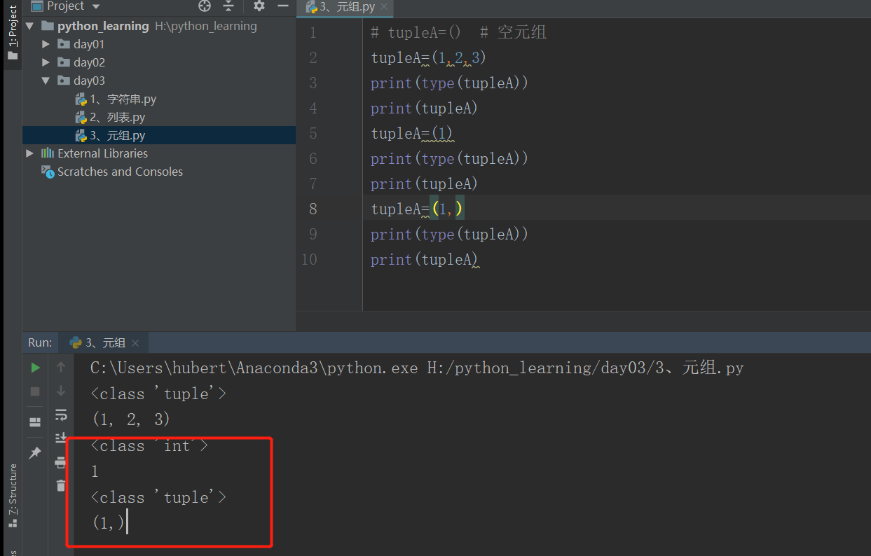The width and height of the screenshot is (871, 556).
Task: Close the 3、元组.py editor tab
Action: (385, 8)
